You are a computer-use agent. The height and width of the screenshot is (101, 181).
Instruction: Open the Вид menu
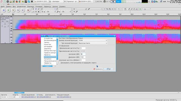click(14, 6)
